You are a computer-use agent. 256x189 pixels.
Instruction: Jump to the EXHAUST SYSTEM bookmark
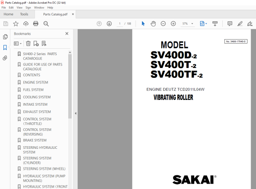click(x=37, y=112)
